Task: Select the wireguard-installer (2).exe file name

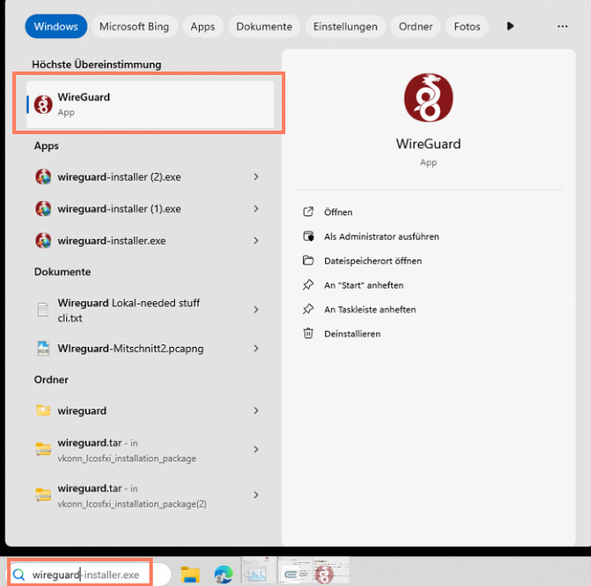Action: point(119,177)
